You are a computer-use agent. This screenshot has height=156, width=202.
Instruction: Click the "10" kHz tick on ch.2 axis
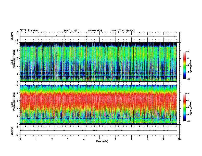(x=18, y=85)
